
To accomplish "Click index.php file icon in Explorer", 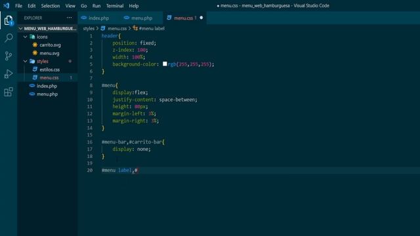I will (32, 86).
